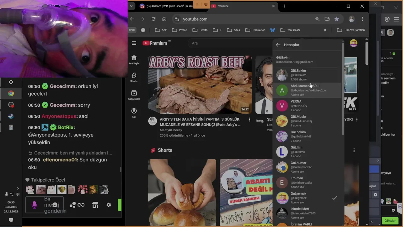Image resolution: width=403 pixels, height=227 pixels.
Task: Click Gönder button in background window
Action: coord(390,221)
